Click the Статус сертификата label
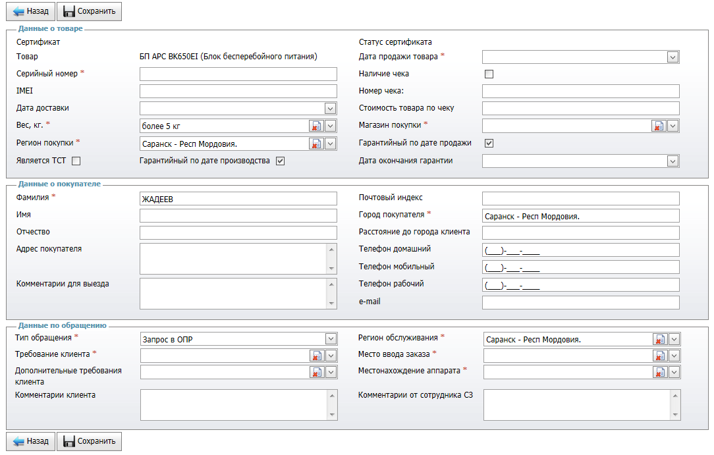Viewport: 714px width, 455px height. (395, 42)
